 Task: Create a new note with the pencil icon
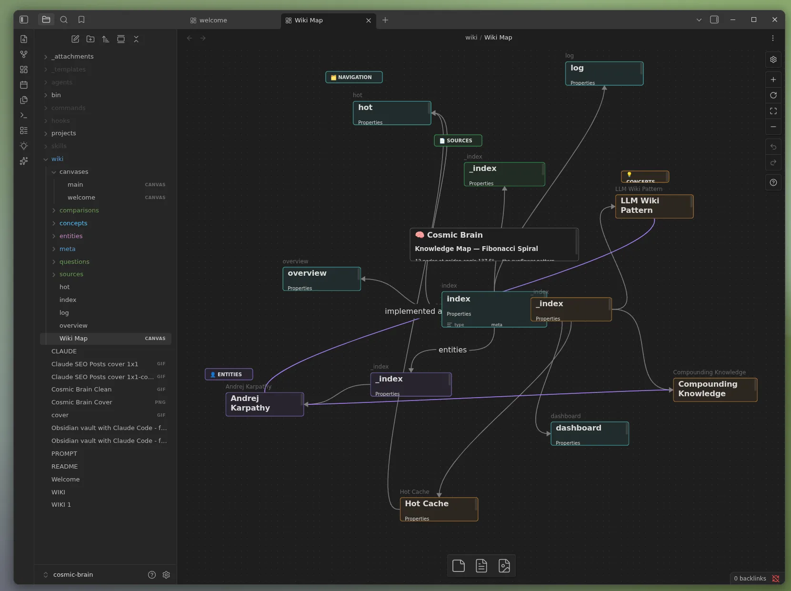(x=75, y=39)
